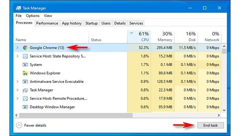242x136 pixels.
Task: Click the 1.8% CPU value
Action: pyautogui.click(x=145, y=56)
